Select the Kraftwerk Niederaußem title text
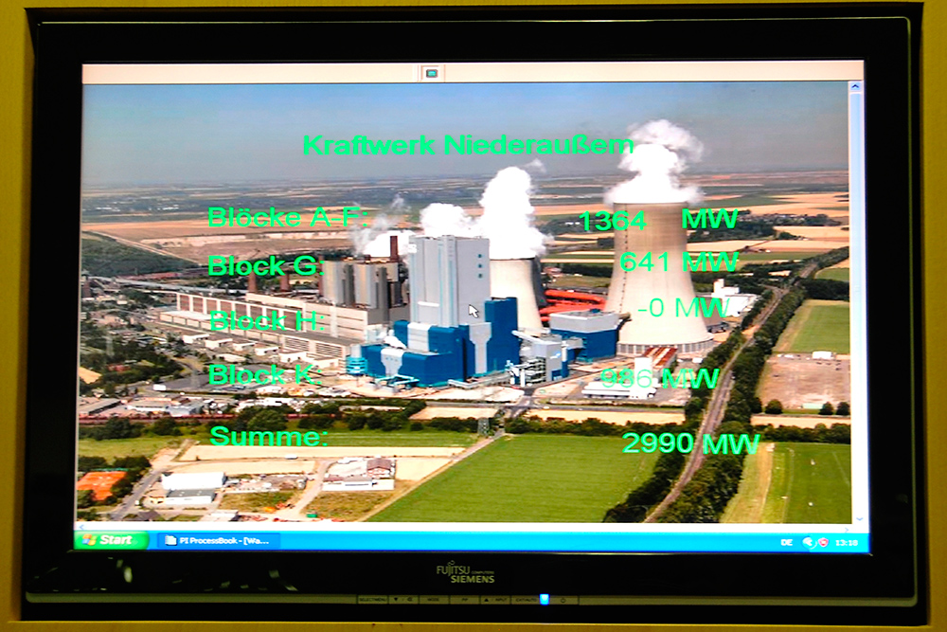The image size is (947, 632). coord(466,147)
